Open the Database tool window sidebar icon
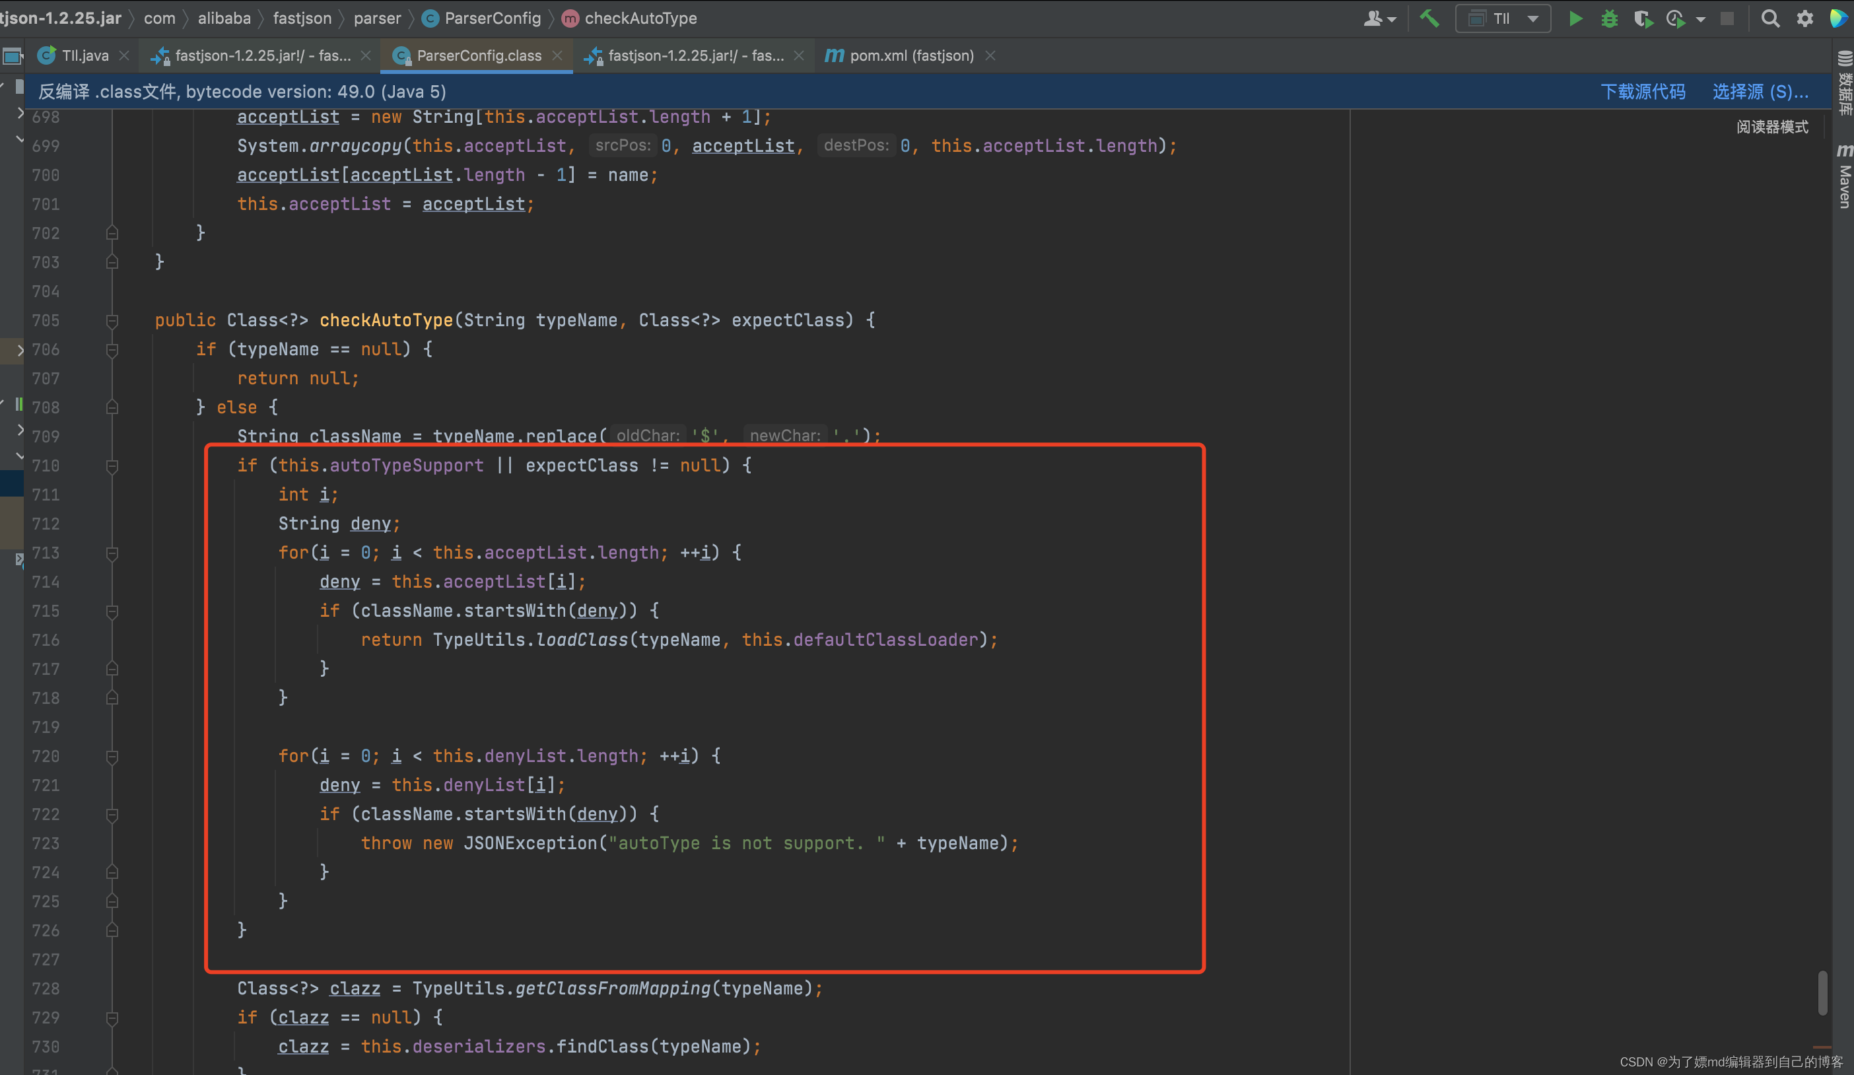The image size is (1854, 1075). click(1845, 83)
